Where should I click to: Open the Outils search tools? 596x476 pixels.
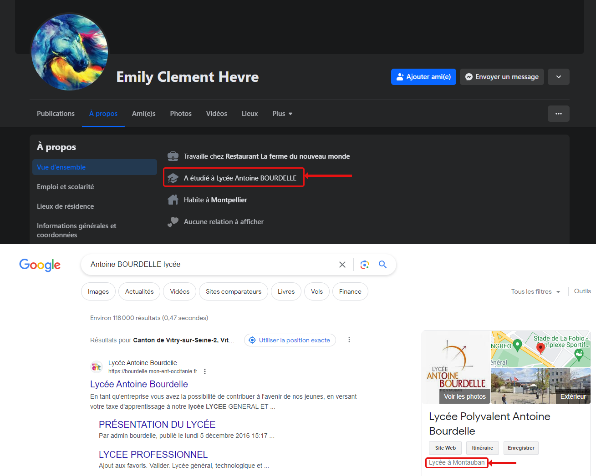coord(582,291)
